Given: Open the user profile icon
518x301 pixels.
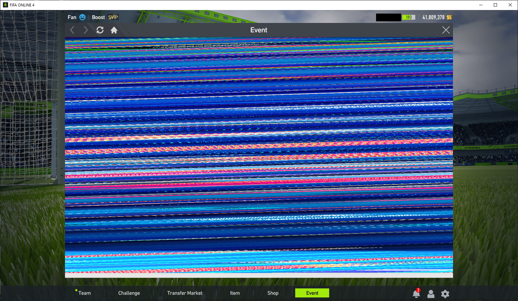Looking at the screenshot, I should [x=431, y=294].
